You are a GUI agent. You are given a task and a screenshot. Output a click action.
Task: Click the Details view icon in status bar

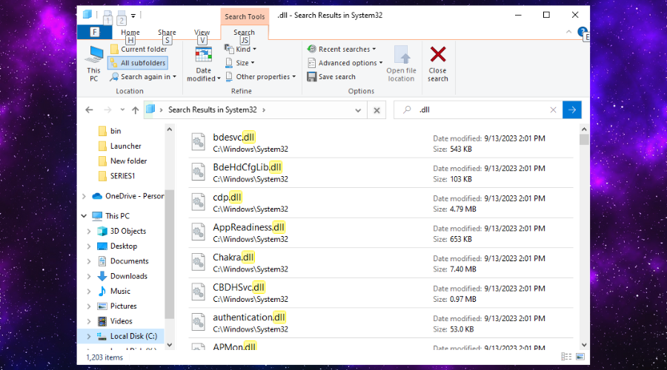coord(566,357)
